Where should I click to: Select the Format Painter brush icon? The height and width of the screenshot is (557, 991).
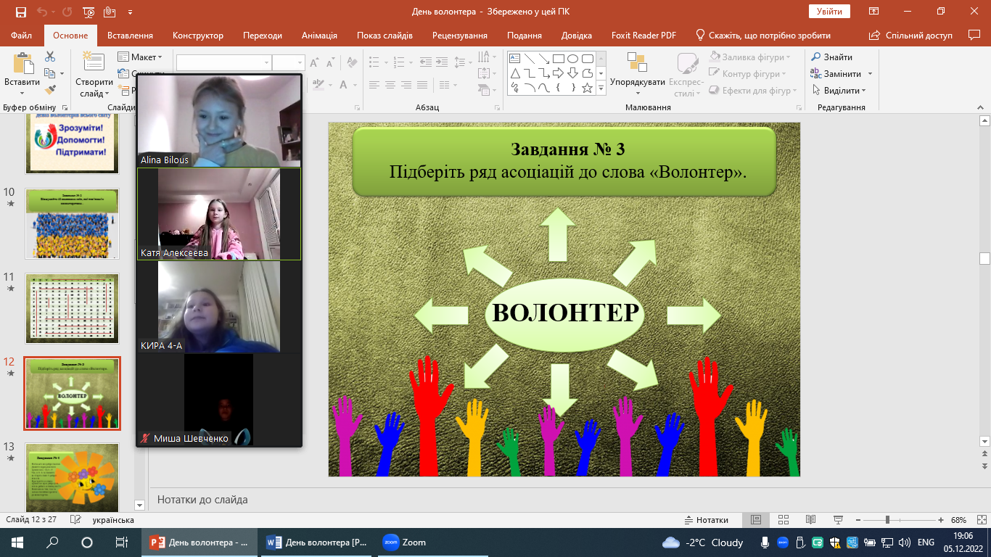click(x=50, y=90)
